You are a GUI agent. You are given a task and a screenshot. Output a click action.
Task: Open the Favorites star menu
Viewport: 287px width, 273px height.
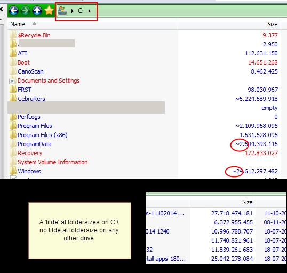(49, 11)
